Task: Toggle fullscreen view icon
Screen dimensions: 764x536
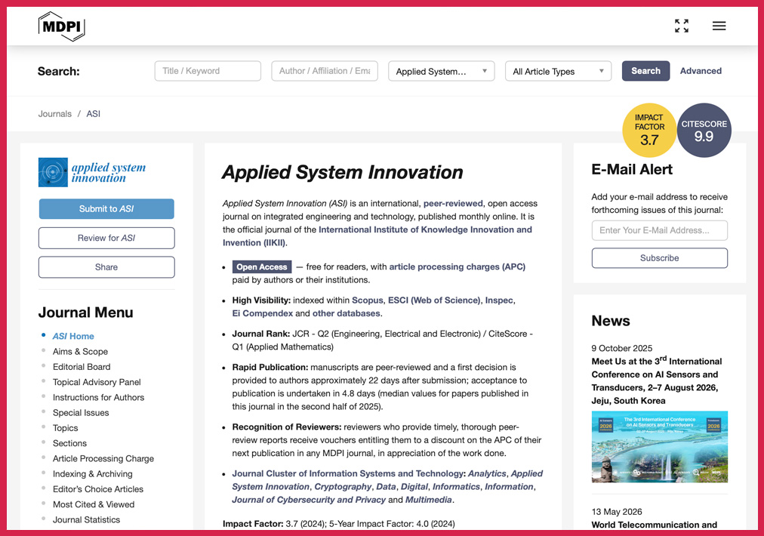Action: pos(682,26)
